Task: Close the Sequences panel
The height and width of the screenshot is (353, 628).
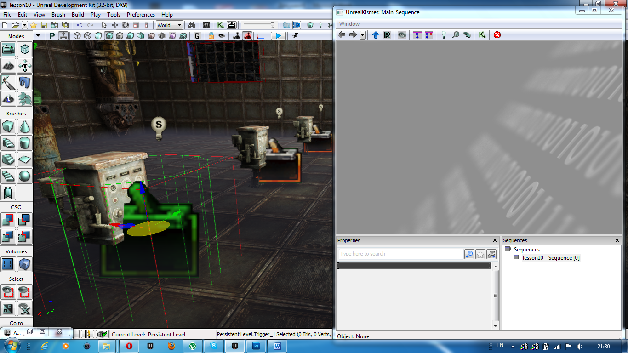Action: click(617, 240)
